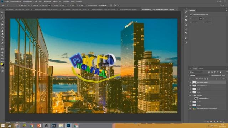Select the Rectangular Marquee tool
The image size is (228, 128).
pos(2,15)
